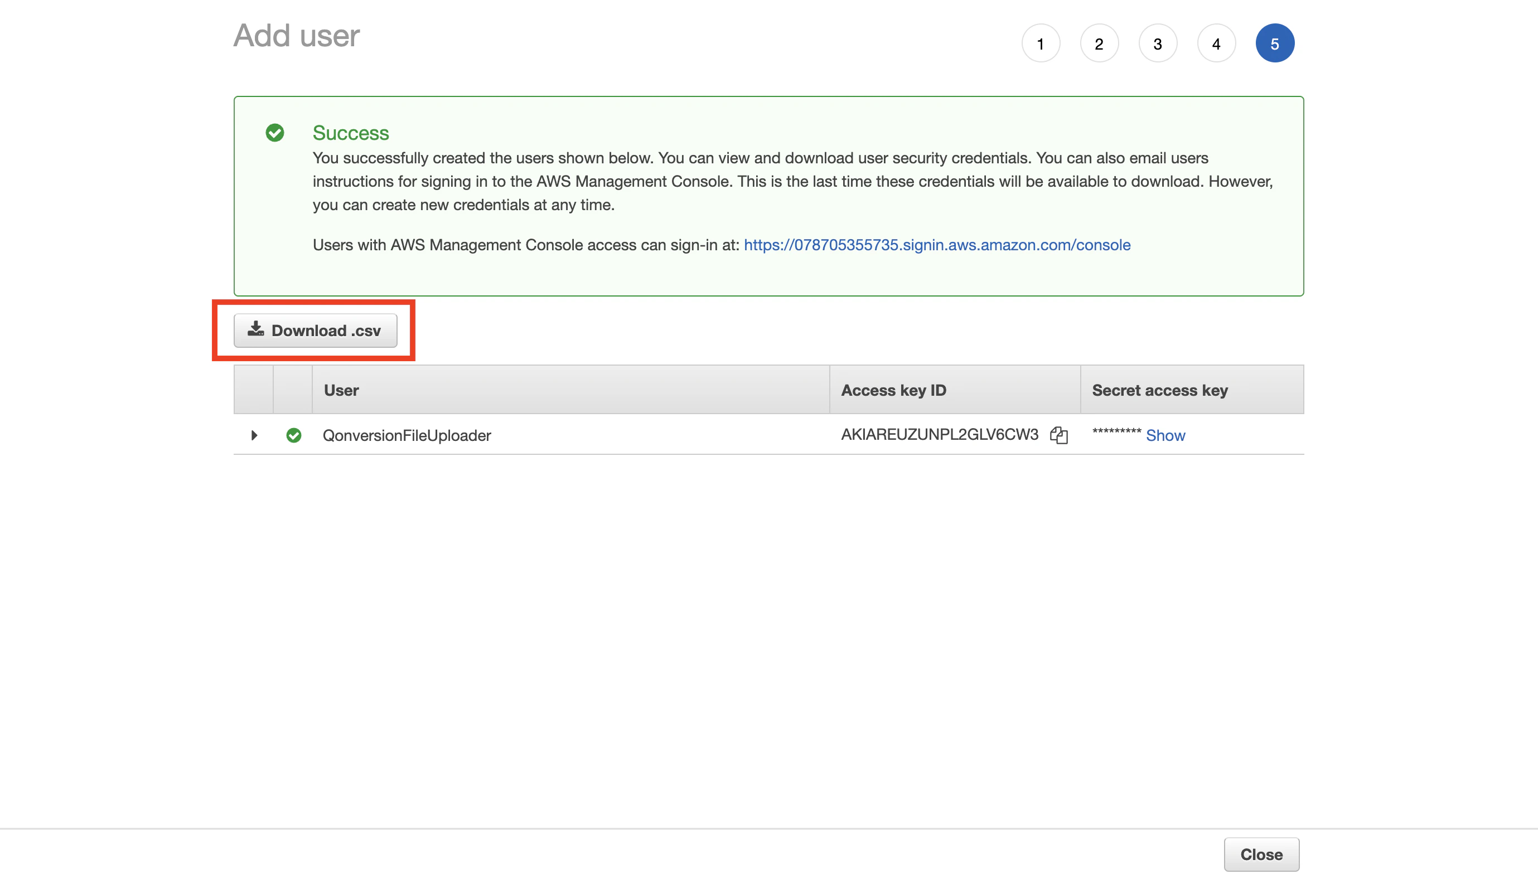Go to step 1 of wizard
This screenshot has width=1538, height=874.
pos(1040,43)
